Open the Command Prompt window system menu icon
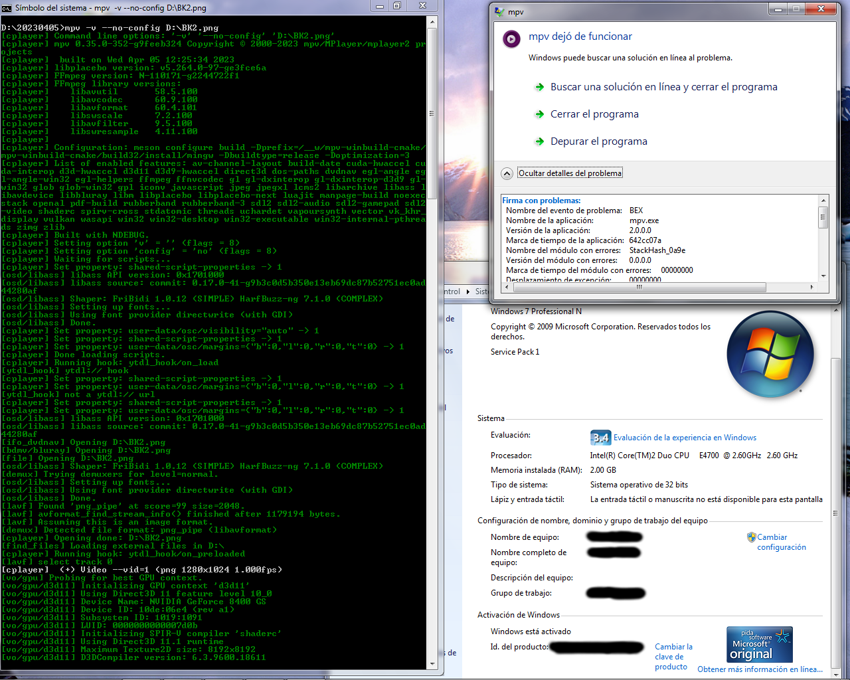The image size is (850, 680). click(7, 7)
